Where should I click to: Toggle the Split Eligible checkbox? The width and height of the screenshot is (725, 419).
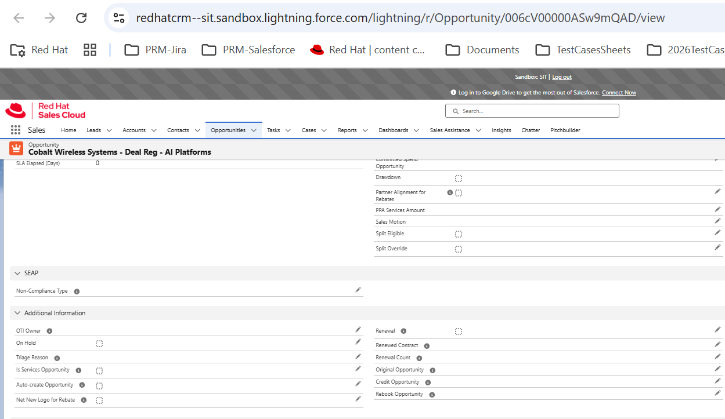click(x=459, y=234)
